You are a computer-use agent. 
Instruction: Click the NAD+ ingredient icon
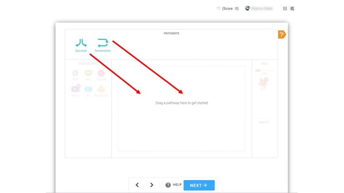[x=75, y=89]
